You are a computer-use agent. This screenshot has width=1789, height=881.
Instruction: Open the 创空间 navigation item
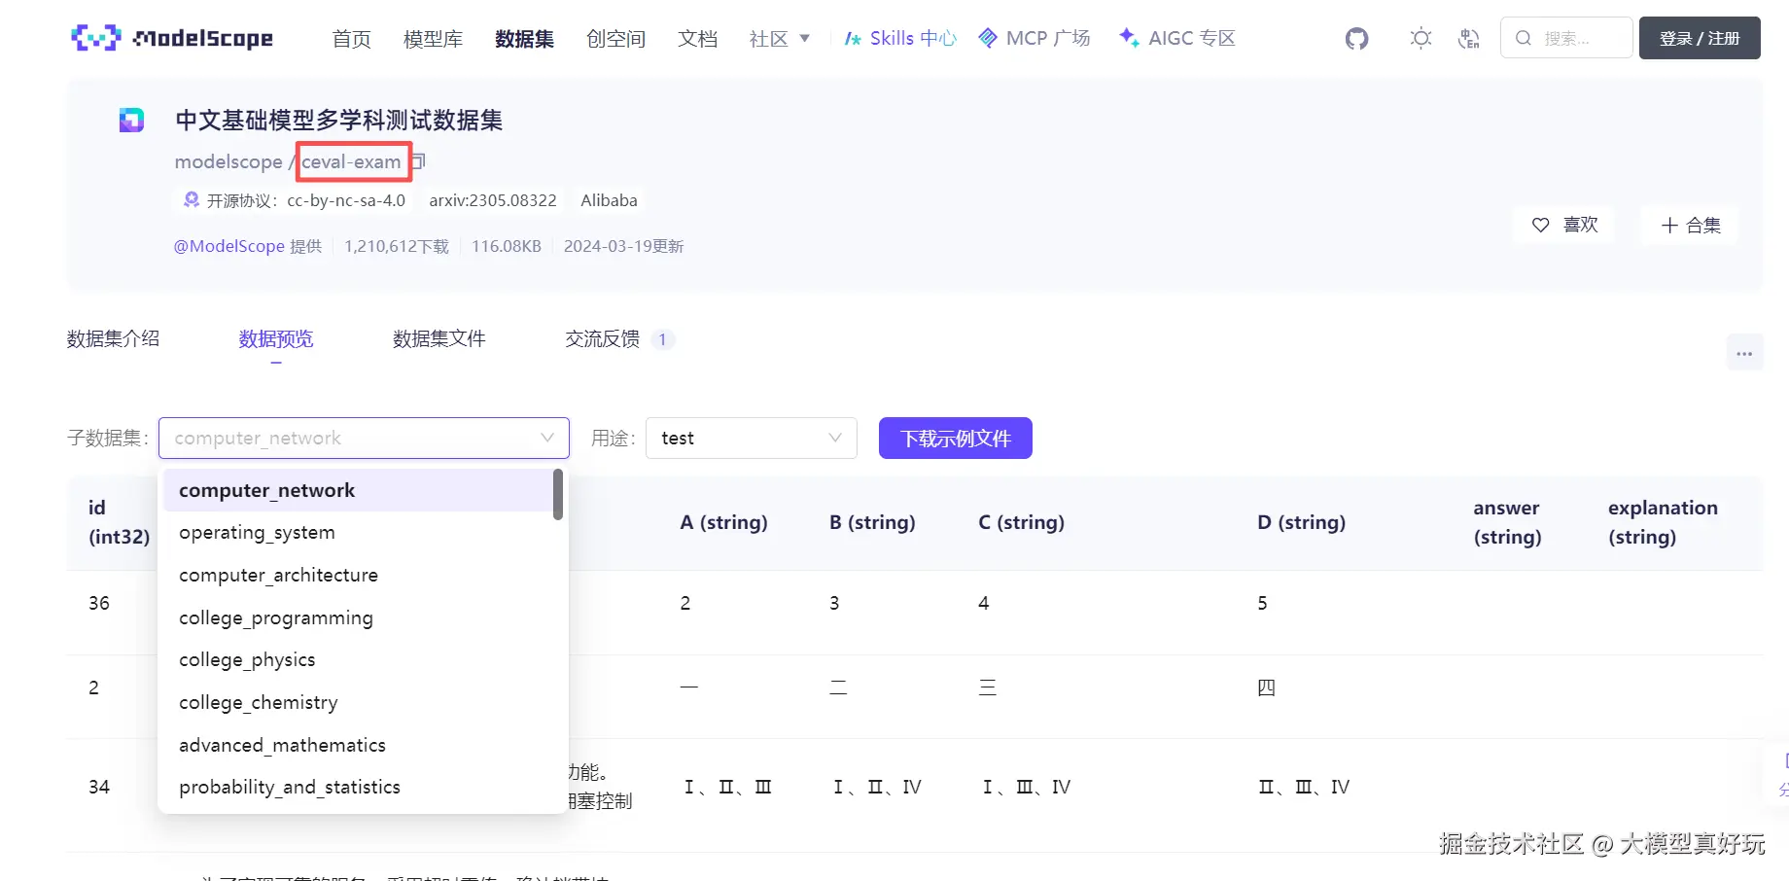(615, 39)
